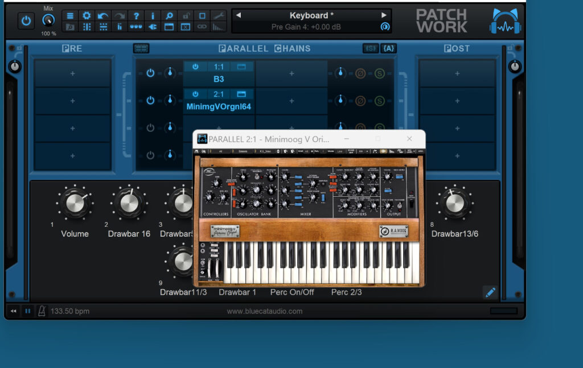Click circular icon beside Pre Gain readout
This screenshot has height=368, width=583.
(385, 26)
